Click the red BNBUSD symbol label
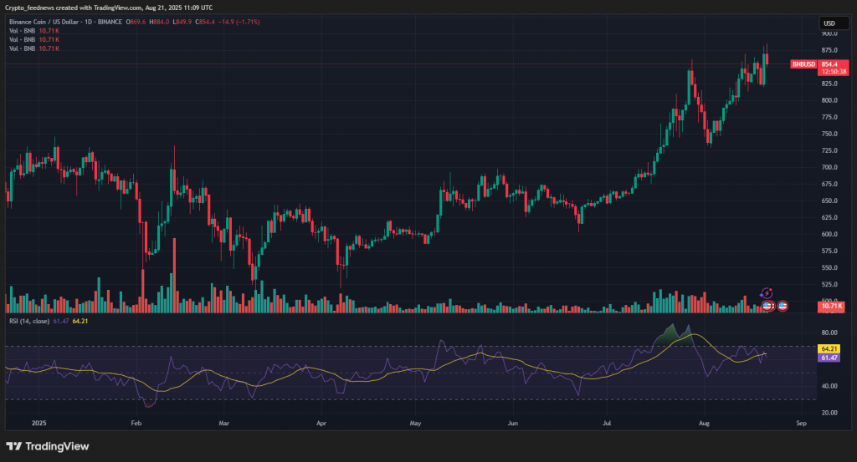Image resolution: width=857 pixels, height=462 pixels. click(x=803, y=63)
